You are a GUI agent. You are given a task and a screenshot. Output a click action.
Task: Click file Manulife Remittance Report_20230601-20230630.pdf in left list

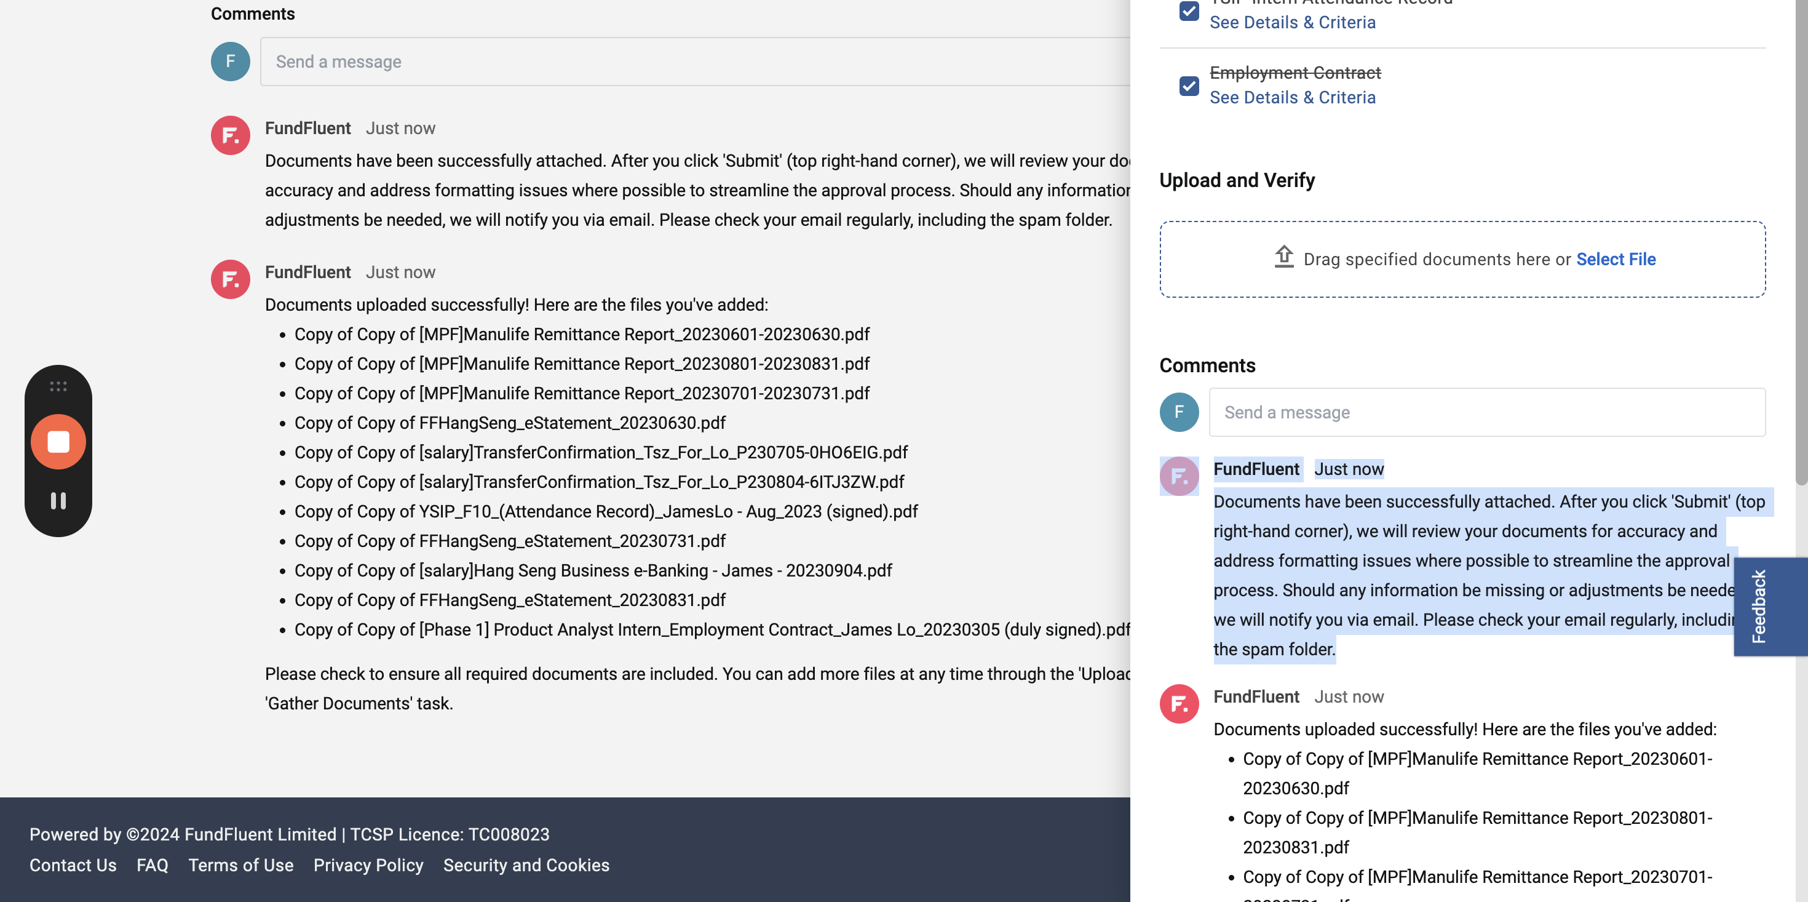click(582, 334)
